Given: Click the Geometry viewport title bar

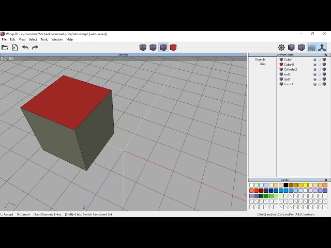Looking at the screenshot, I should coord(123,55).
